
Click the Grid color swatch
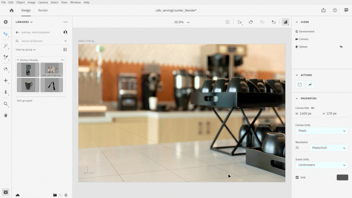[x=342, y=178]
